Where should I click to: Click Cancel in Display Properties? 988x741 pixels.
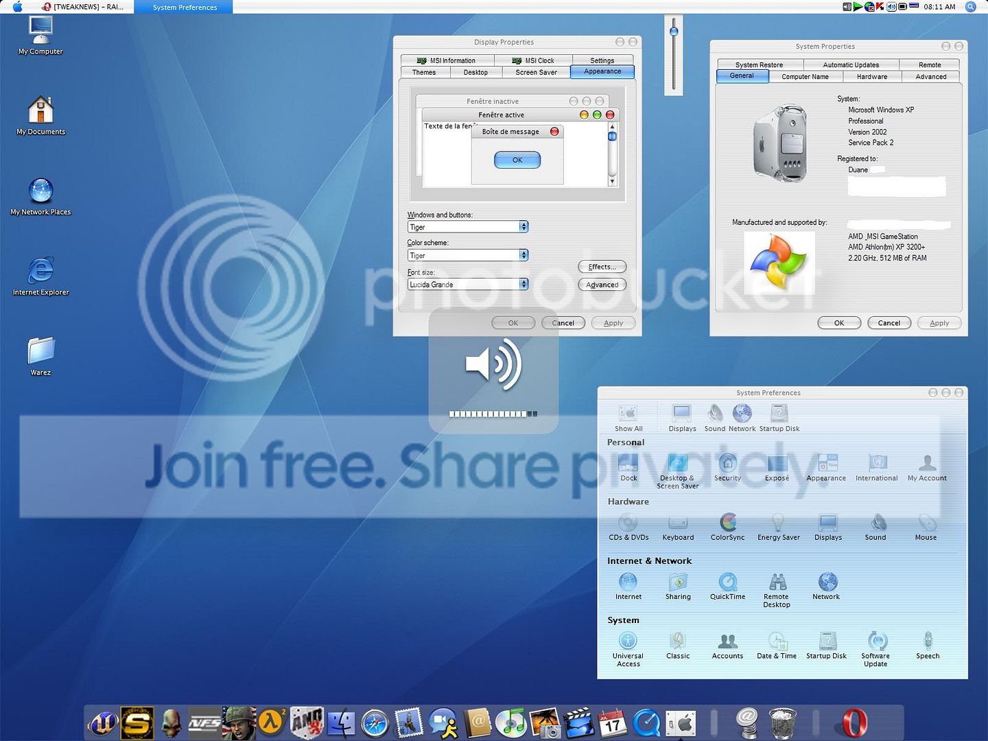pos(563,322)
